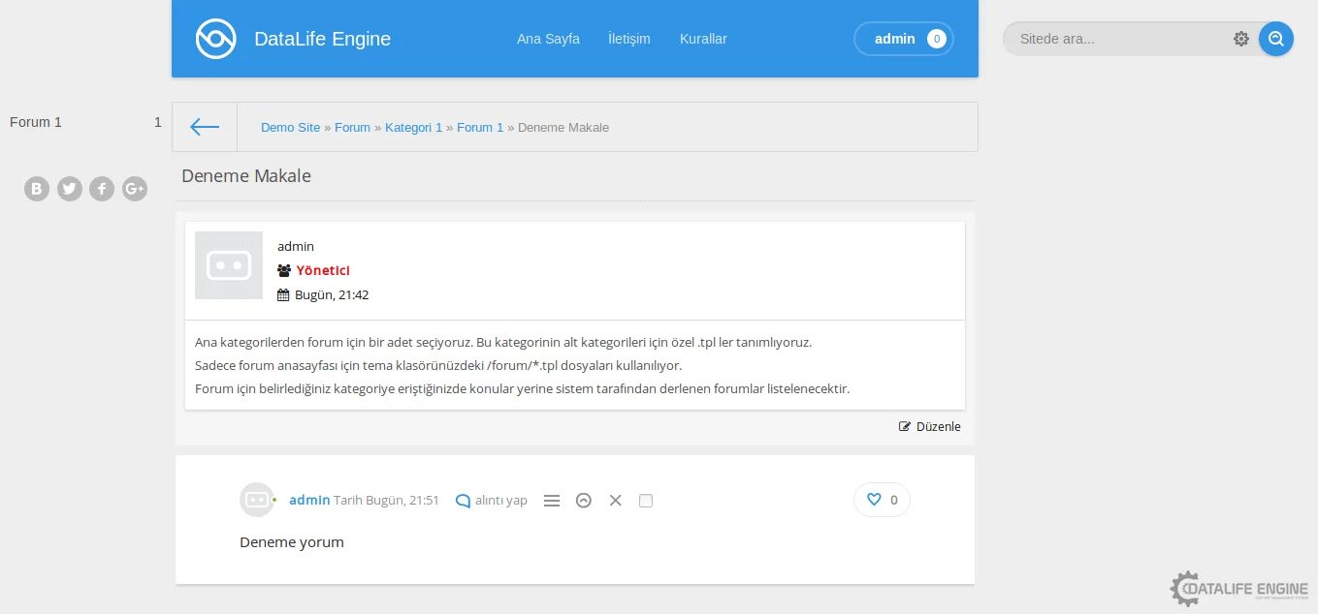Share on Google Plus icon
This screenshot has width=1318, height=614.
coord(135,189)
